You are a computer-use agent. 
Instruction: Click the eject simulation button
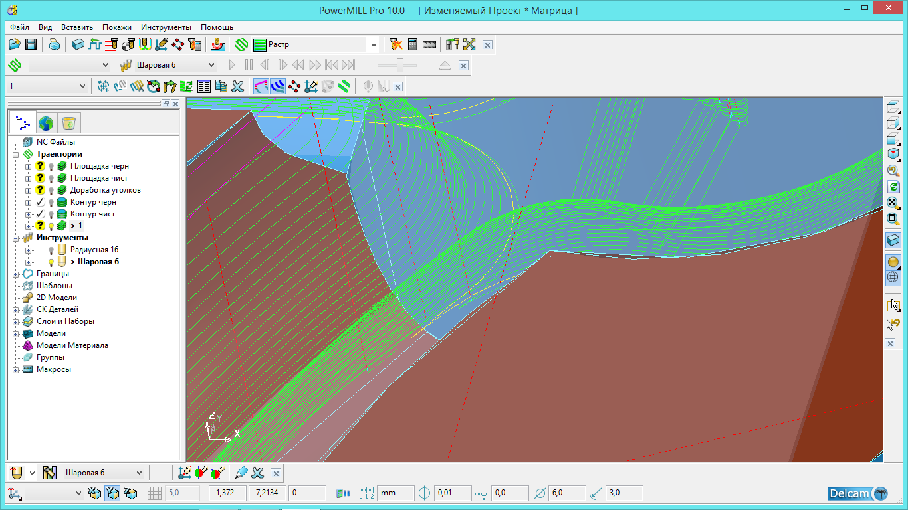445,65
